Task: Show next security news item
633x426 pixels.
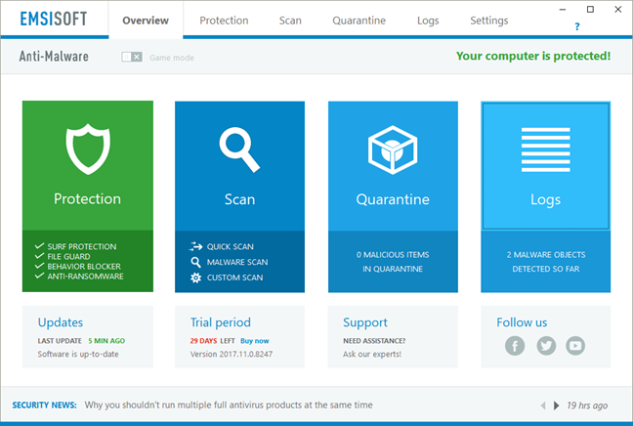Action: coord(556,405)
